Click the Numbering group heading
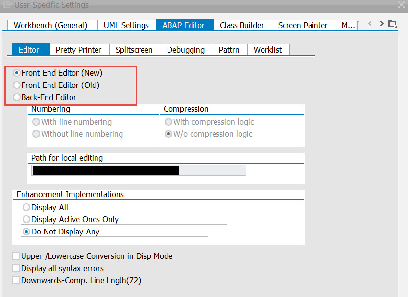The width and height of the screenshot is (408, 297). coord(50,109)
